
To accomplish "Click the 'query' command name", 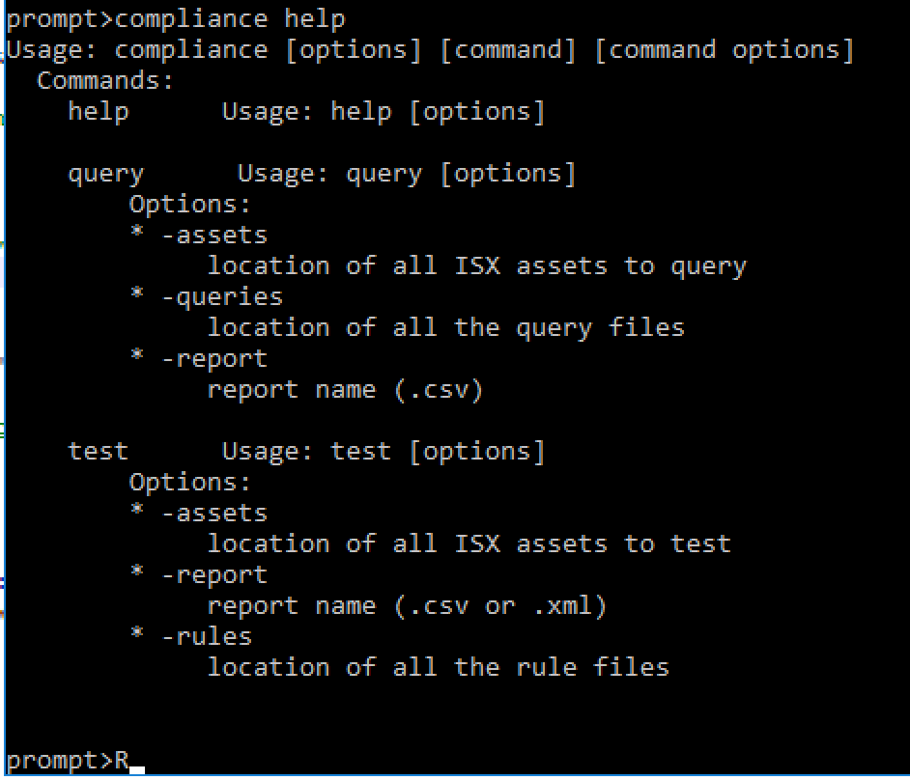I will (x=105, y=174).
